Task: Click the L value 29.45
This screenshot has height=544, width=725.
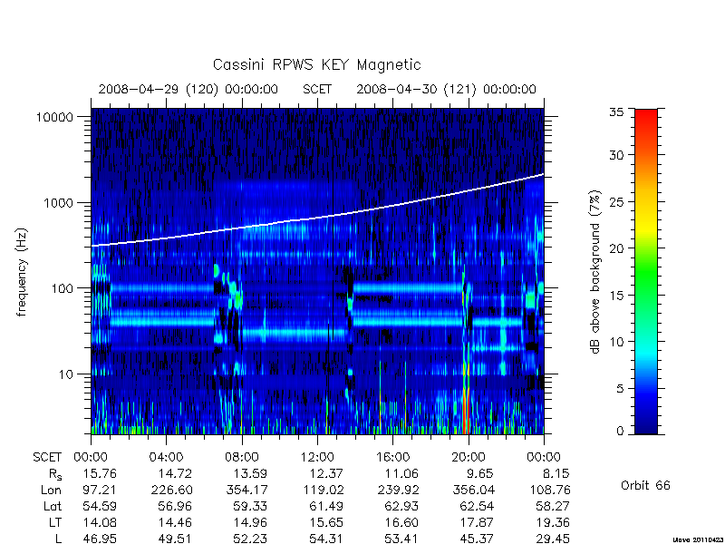Action: tap(553, 539)
